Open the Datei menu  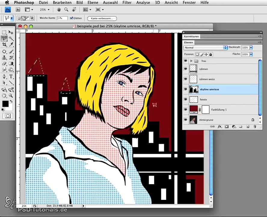click(x=43, y=2)
